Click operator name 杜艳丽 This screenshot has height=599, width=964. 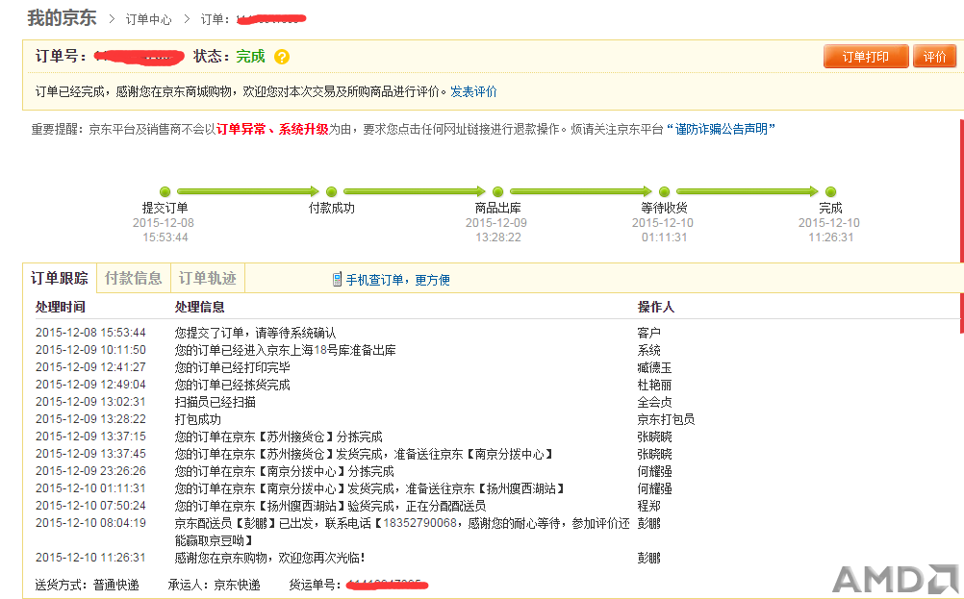[x=654, y=385]
